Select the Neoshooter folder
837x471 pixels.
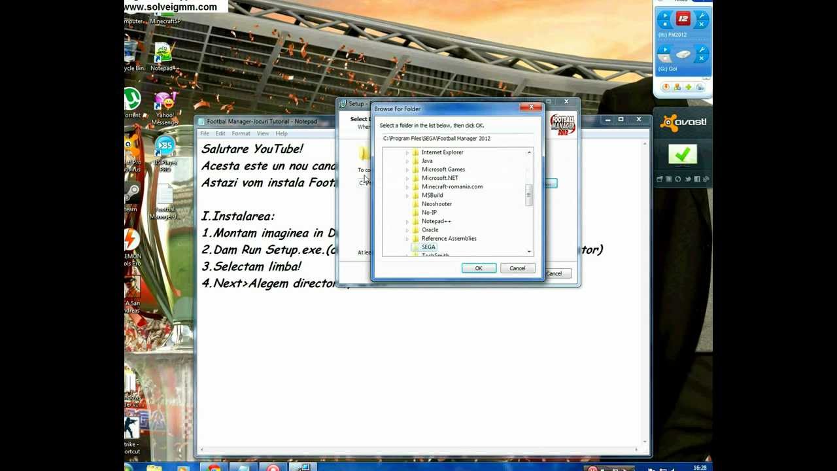click(437, 203)
